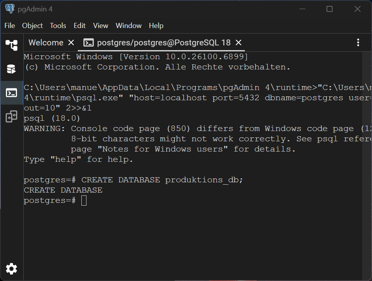
Task: Click the pgAdmin elephant logo in title bar
Action: 10,9
